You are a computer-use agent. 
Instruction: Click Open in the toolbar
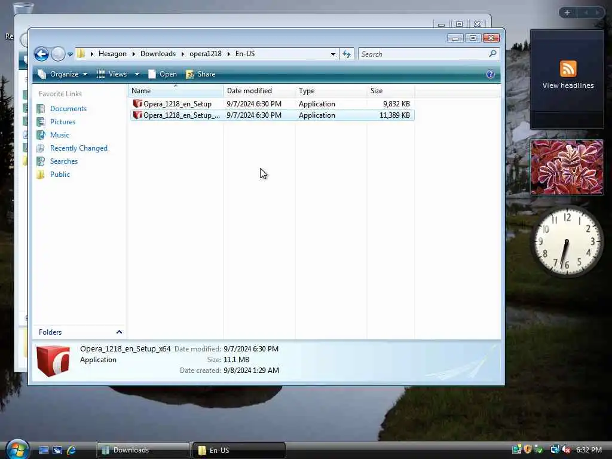[x=163, y=74]
